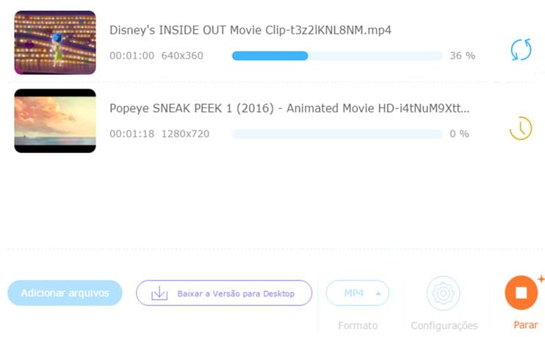Select the Popeye video thumbnail

[x=55, y=121]
